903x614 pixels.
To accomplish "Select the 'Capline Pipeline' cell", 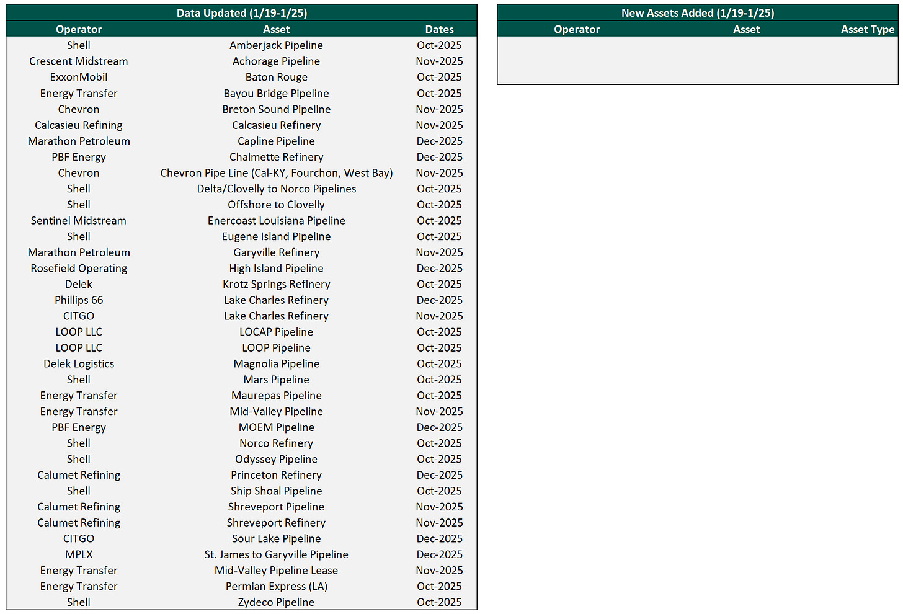I will click(276, 141).
